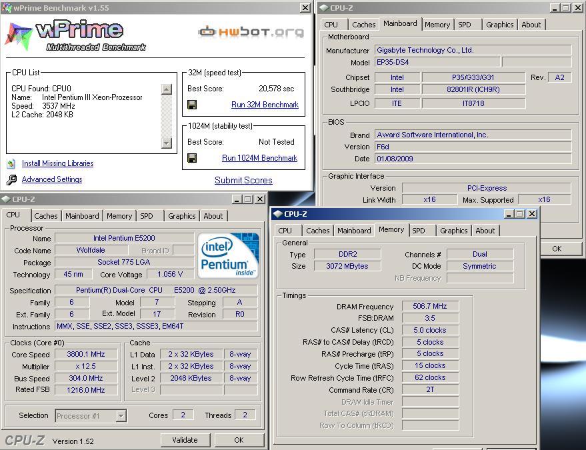The width and height of the screenshot is (586, 450).
Task: Select Mainboard tab in the Memory window
Action: [354, 230]
